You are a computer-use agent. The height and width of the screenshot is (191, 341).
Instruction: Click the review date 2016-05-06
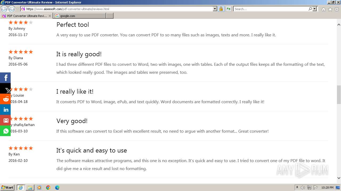[x=18, y=64]
